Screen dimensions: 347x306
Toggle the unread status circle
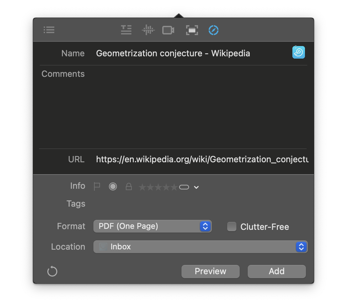tap(113, 187)
